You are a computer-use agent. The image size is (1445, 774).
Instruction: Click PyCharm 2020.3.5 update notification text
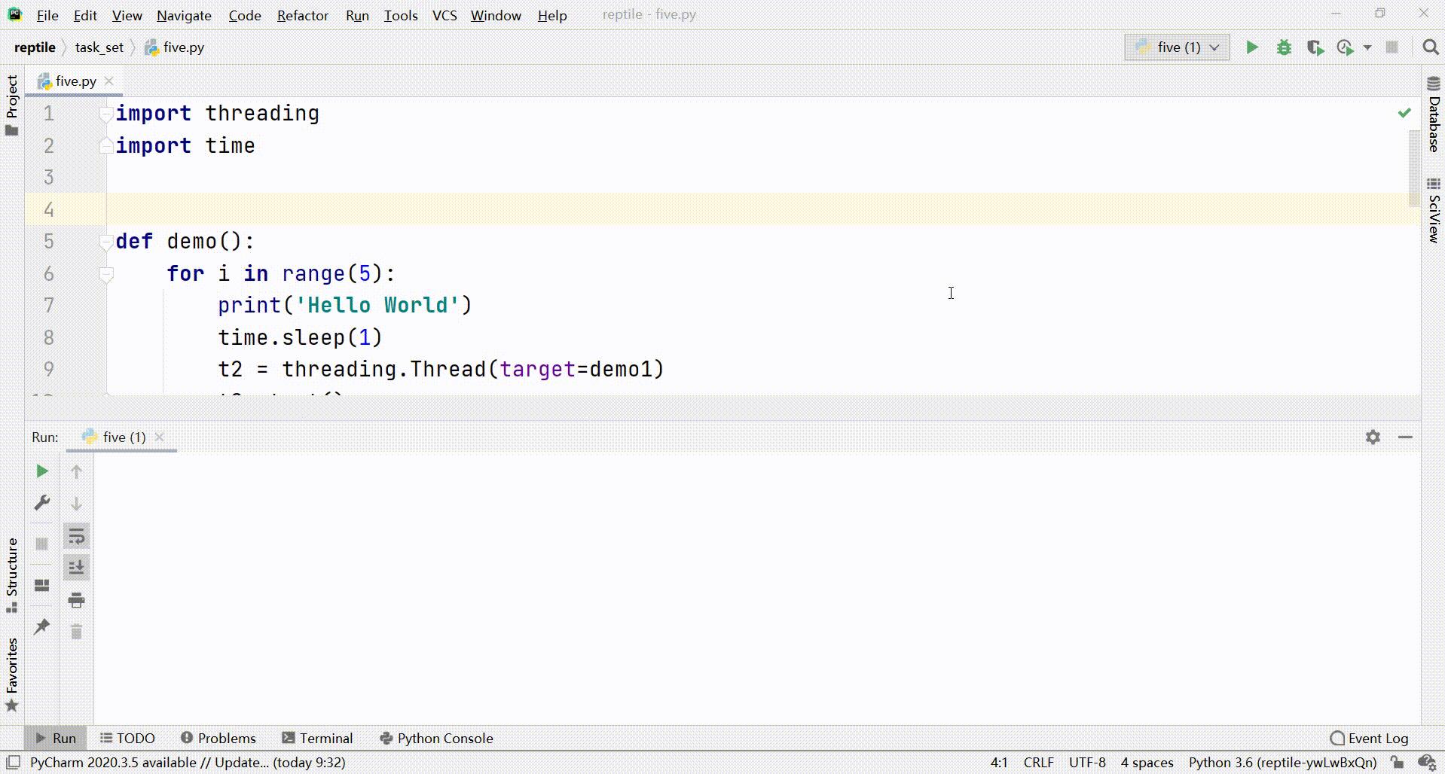click(x=188, y=762)
